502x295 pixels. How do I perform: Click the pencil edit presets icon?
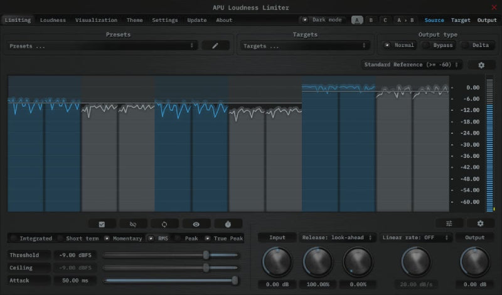coord(215,46)
